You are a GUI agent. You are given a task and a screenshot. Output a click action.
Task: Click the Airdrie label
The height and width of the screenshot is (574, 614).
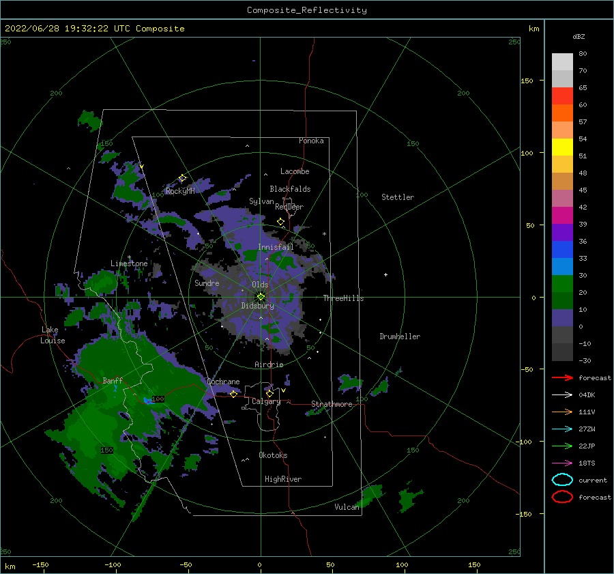point(269,364)
